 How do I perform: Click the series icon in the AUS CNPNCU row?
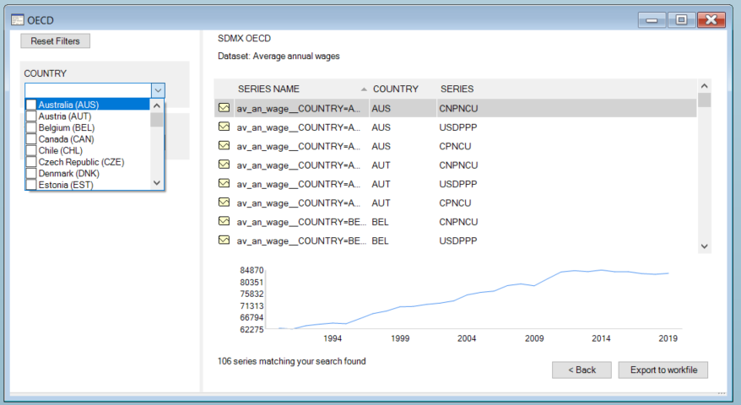(224, 108)
